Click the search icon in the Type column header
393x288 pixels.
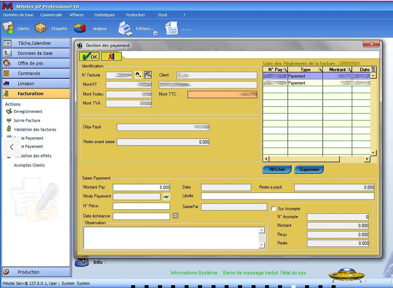point(320,70)
